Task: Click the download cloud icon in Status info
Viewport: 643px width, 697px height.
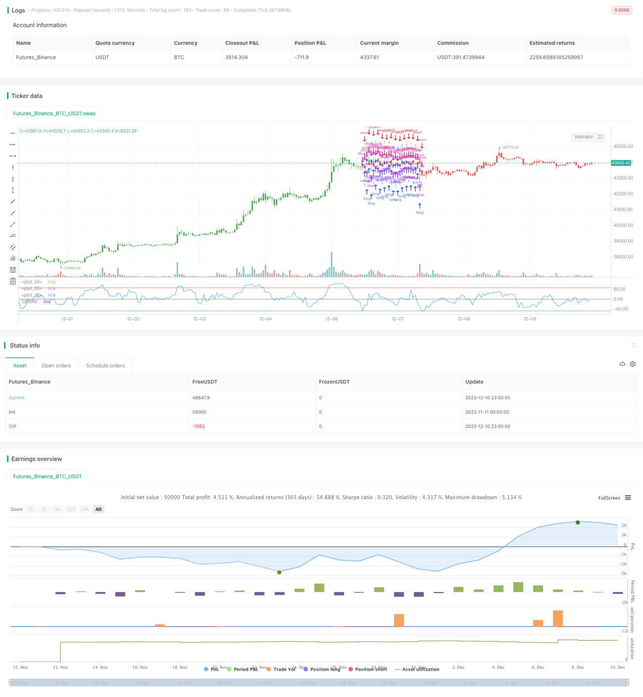Action: tap(622, 364)
